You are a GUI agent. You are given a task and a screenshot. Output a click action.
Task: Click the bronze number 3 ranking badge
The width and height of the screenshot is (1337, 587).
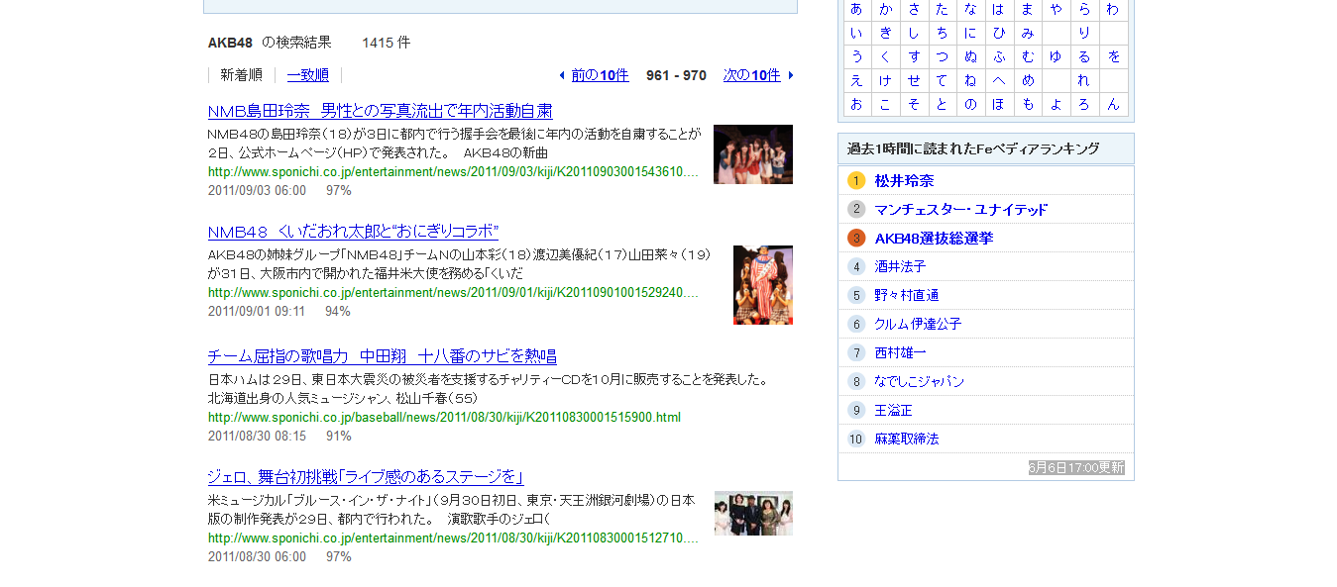pos(856,238)
